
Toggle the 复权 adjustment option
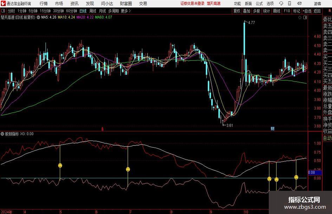click(x=237, y=11)
